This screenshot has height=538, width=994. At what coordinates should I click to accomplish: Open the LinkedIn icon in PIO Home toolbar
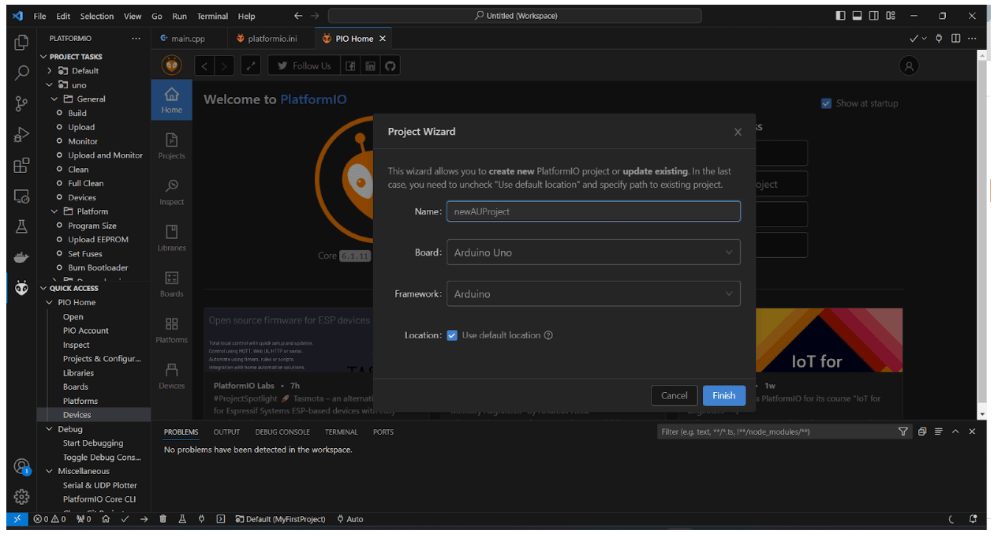point(370,66)
